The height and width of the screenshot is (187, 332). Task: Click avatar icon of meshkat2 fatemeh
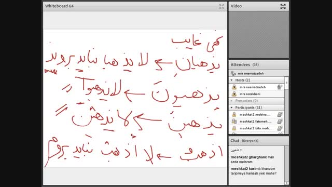click(234, 121)
